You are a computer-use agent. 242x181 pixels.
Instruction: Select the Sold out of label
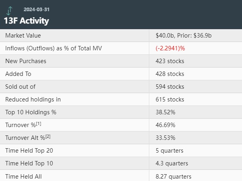tap(22, 87)
